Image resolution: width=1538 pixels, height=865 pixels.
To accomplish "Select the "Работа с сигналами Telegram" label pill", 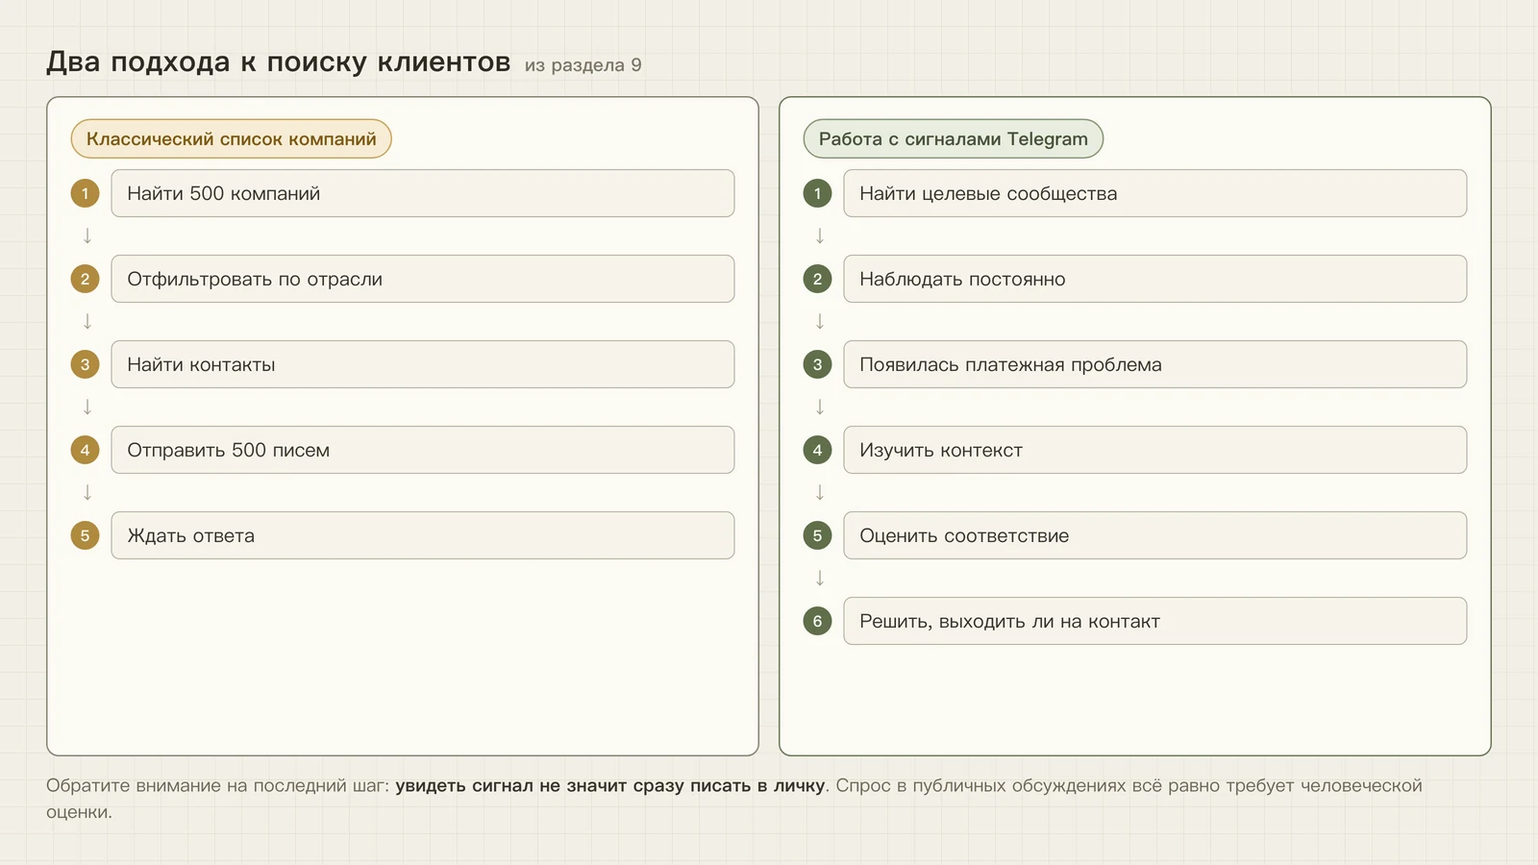I will click(954, 138).
